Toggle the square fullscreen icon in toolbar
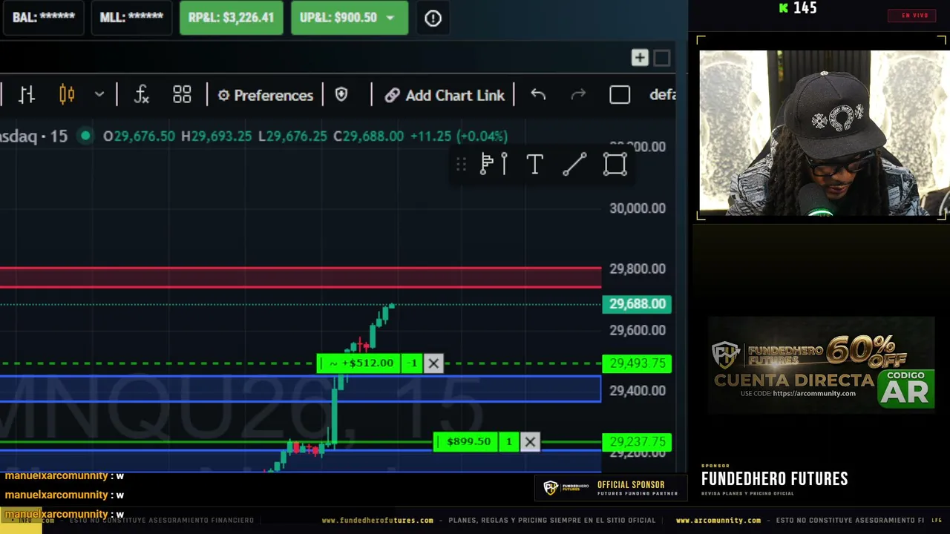The height and width of the screenshot is (534, 950). (x=620, y=95)
